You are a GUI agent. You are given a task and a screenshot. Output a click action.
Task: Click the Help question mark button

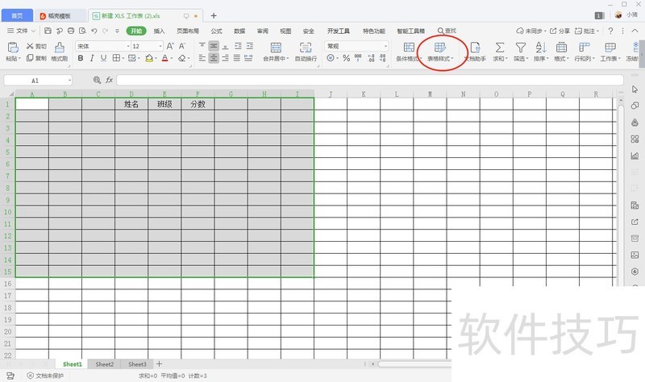[610, 31]
